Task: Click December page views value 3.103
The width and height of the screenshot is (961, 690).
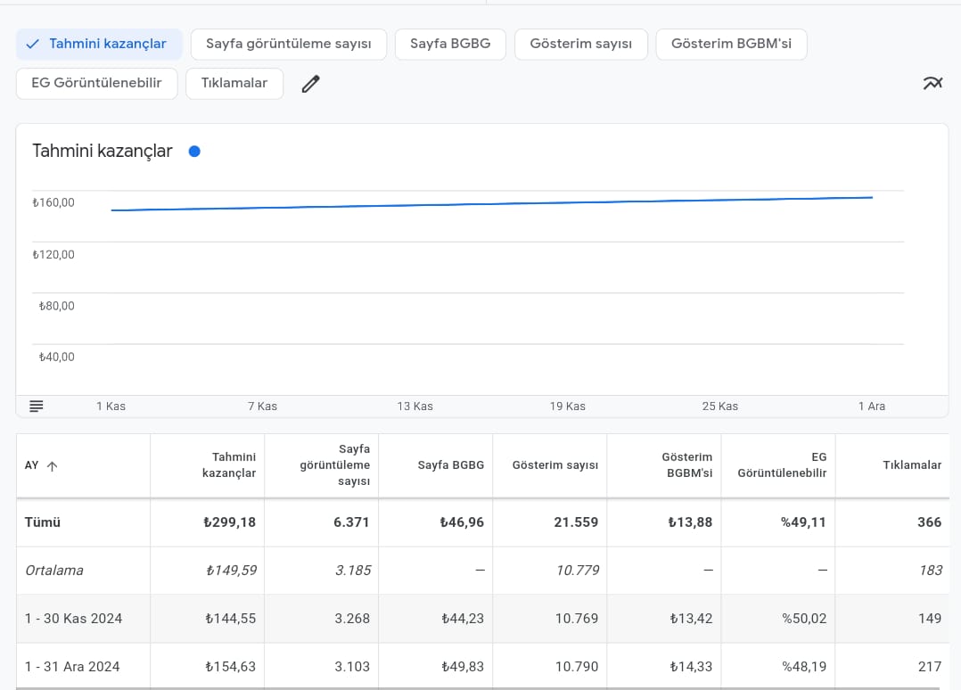Action: coord(352,666)
